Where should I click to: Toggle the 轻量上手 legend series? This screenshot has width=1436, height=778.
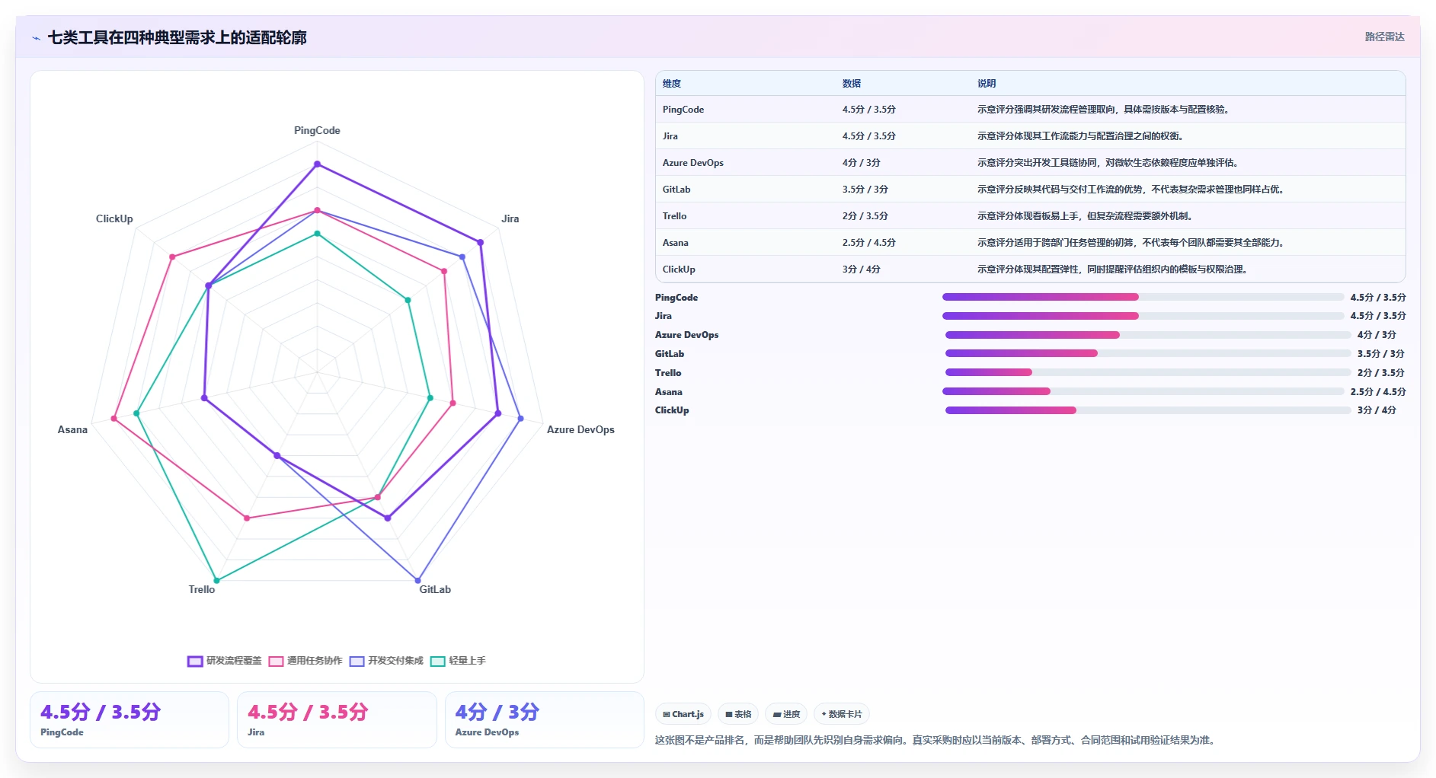(458, 661)
